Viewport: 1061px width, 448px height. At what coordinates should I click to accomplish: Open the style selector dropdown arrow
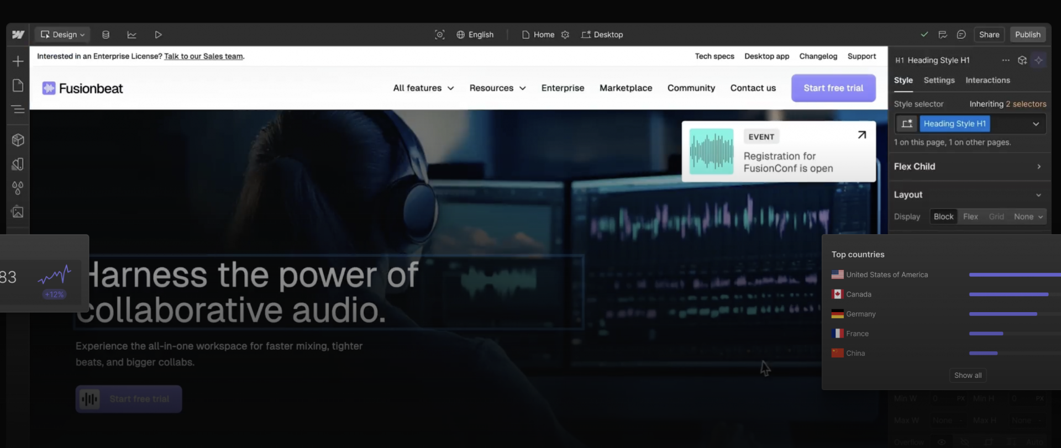(x=1036, y=124)
